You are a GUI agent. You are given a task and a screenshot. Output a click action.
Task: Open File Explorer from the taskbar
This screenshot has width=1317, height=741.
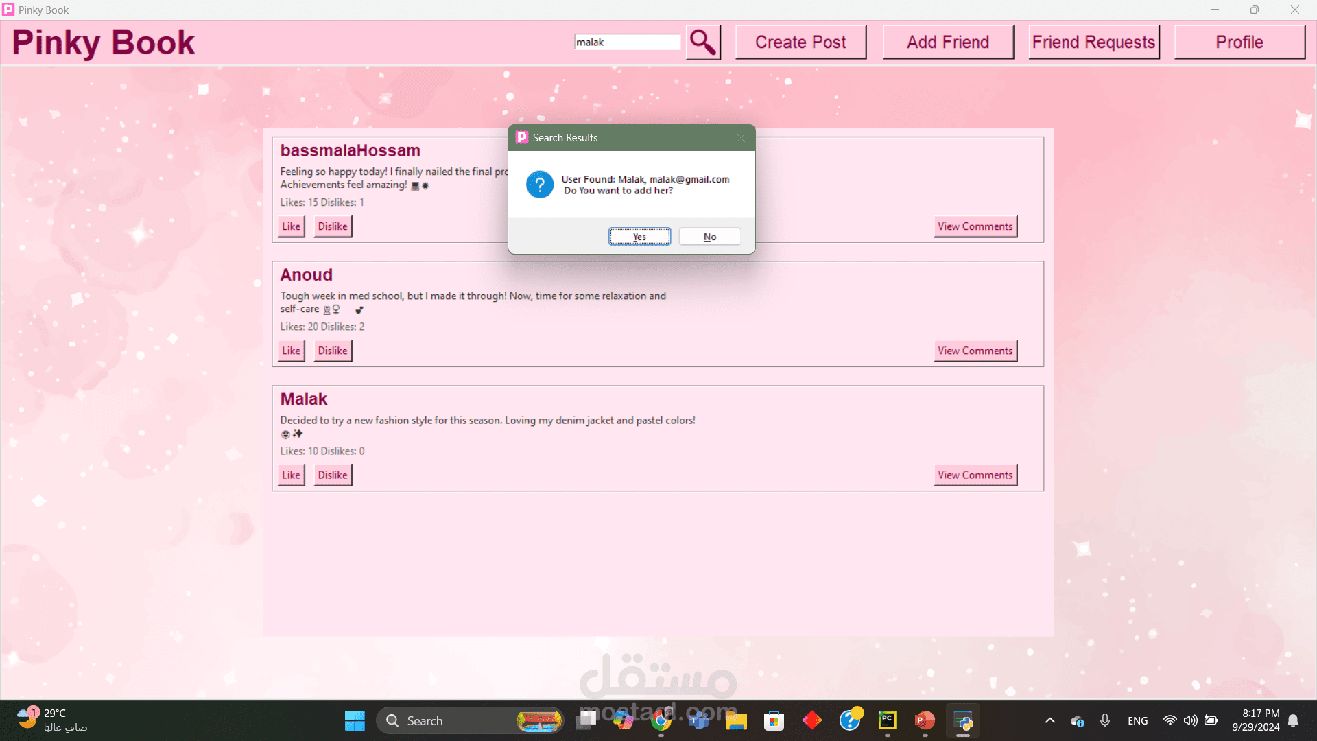736,720
